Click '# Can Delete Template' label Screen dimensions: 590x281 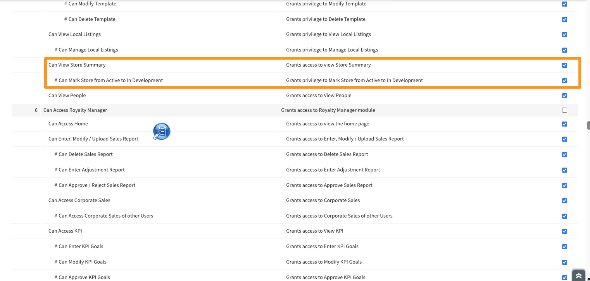90,19
